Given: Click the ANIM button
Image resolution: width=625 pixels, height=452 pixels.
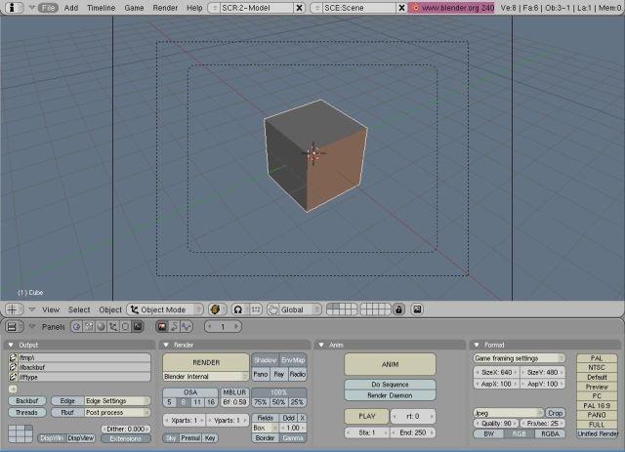Looking at the screenshot, I should pyautogui.click(x=390, y=364).
